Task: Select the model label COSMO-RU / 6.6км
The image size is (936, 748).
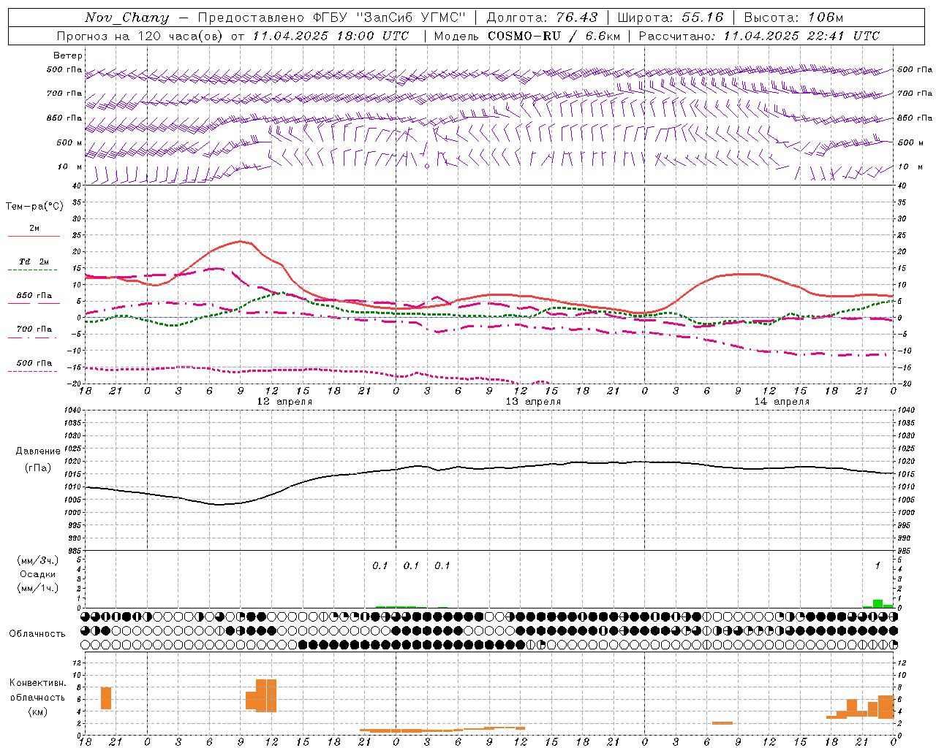Action: (554, 36)
